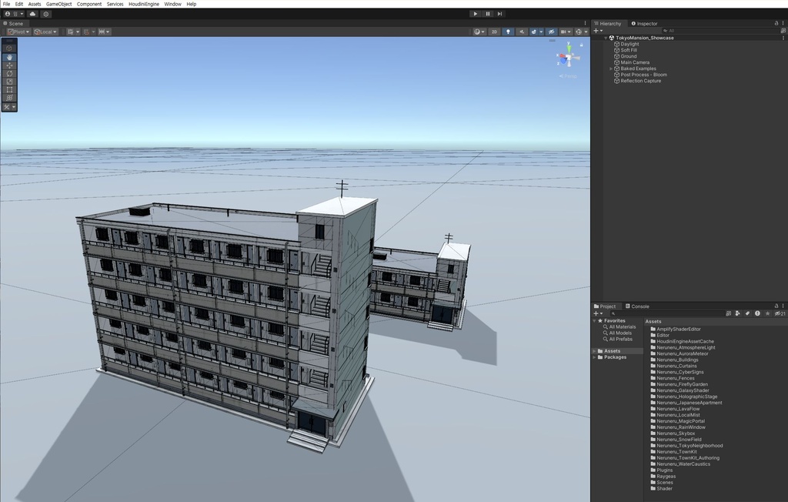Image resolution: width=788 pixels, height=502 pixels.
Task: Switch to the Console tab
Action: pyautogui.click(x=637, y=306)
